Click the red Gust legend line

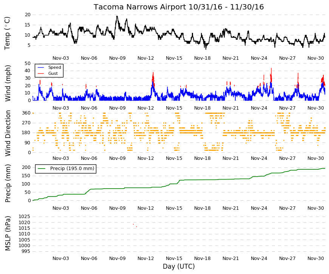point(40,73)
